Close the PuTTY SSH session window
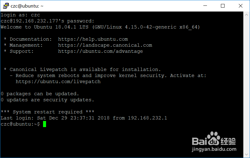This screenshot has height=158, width=250. [240, 6]
